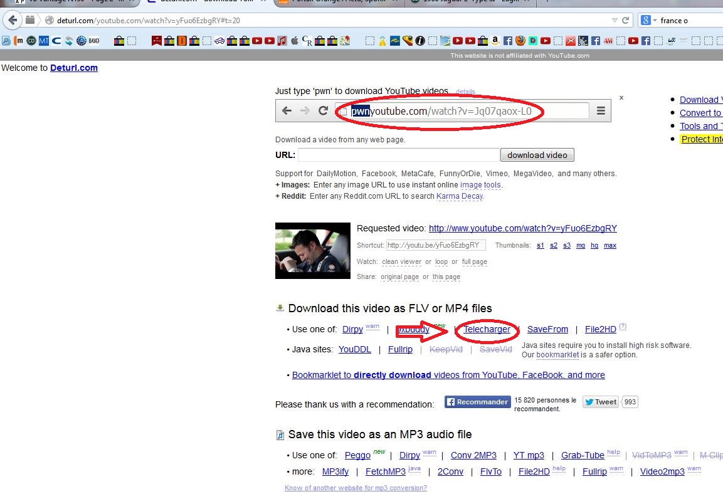
Task: Switch to the Portail Orange tab
Action: [x=339, y=2]
